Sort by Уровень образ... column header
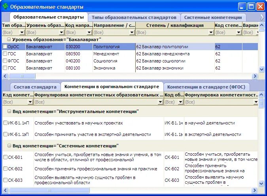Screen dimensions: 267x196 [45, 25]
